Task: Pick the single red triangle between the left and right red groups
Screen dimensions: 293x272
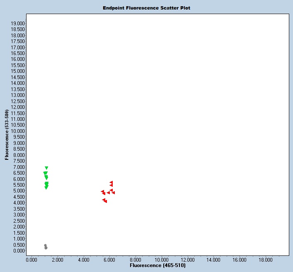Action: click(108, 193)
